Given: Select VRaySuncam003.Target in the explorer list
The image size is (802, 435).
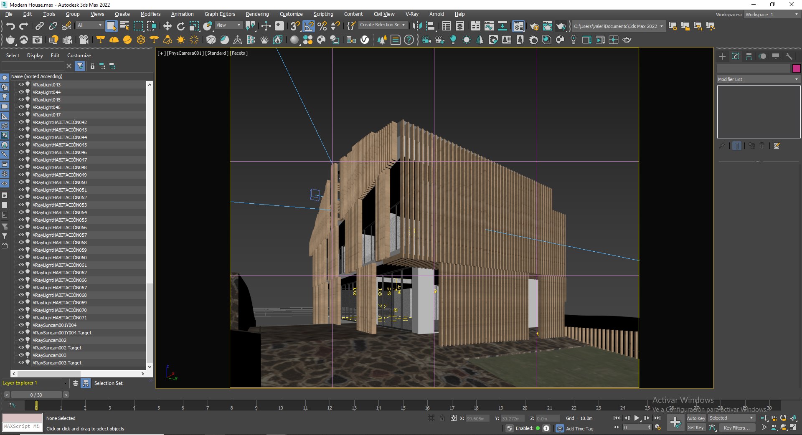Looking at the screenshot, I should tap(57, 363).
